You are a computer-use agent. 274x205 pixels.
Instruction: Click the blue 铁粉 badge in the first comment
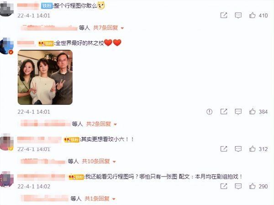pyautogui.click(x=47, y=6)
